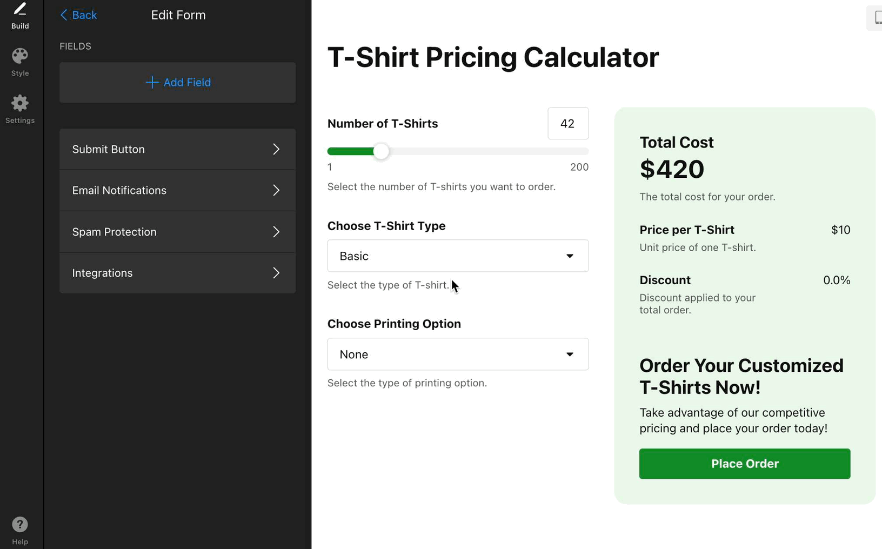Image resolution: width=882 pixels, height=549 pixels.
Task: Select the Total Cost $420 value
Action: click(x=672, y=169)
